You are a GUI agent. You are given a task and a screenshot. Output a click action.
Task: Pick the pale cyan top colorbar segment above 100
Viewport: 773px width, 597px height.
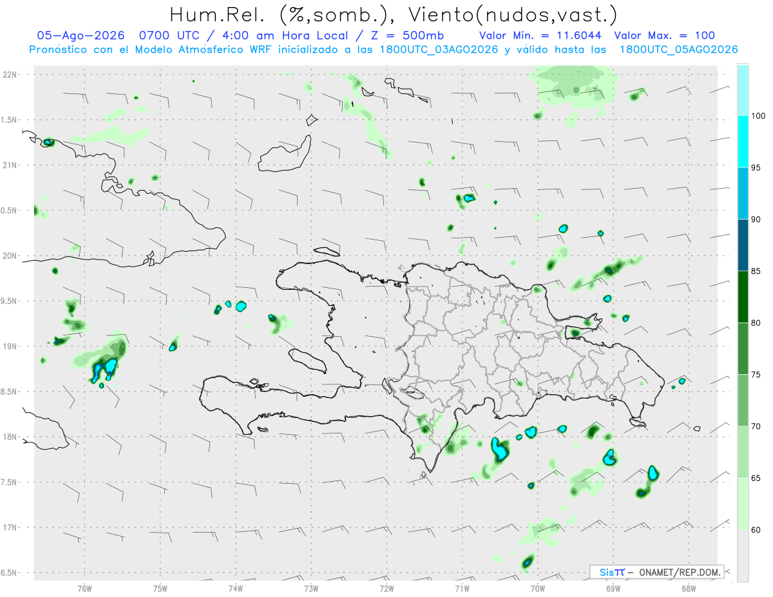[x=743, y=90]
